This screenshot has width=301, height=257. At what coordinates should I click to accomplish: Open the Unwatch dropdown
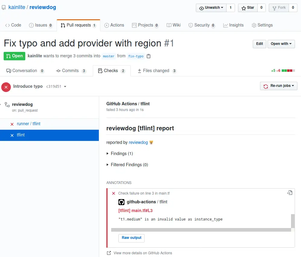click(x=211, y=8)
